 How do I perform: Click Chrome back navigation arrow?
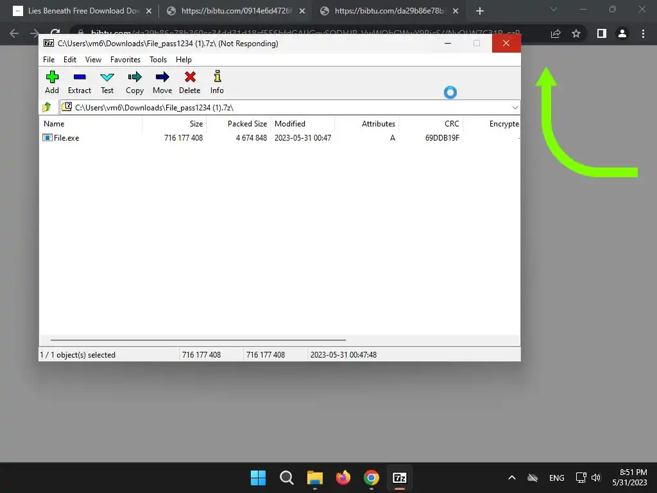click(x=14, y=33)
